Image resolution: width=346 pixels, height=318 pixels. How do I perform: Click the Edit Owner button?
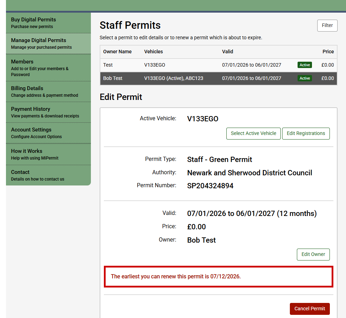click(313, 255)
